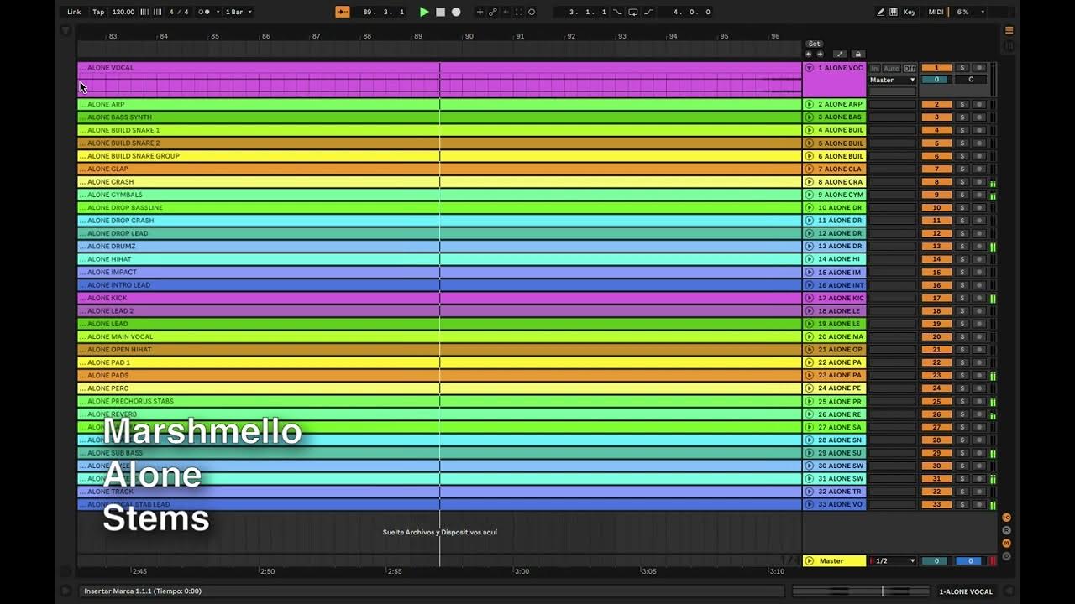This screenshot has height=604, width=1075.
Task: Arm the Arrangement Record button
Action: (456, 12)
